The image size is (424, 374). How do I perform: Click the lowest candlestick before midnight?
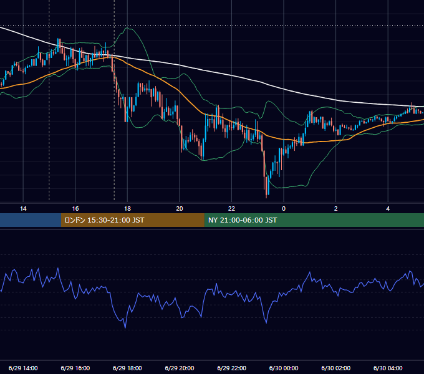pos(266,186)
